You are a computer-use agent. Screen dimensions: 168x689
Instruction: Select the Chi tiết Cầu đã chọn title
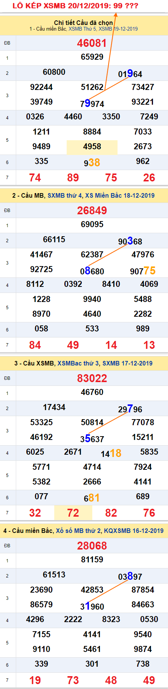(84, 23)
